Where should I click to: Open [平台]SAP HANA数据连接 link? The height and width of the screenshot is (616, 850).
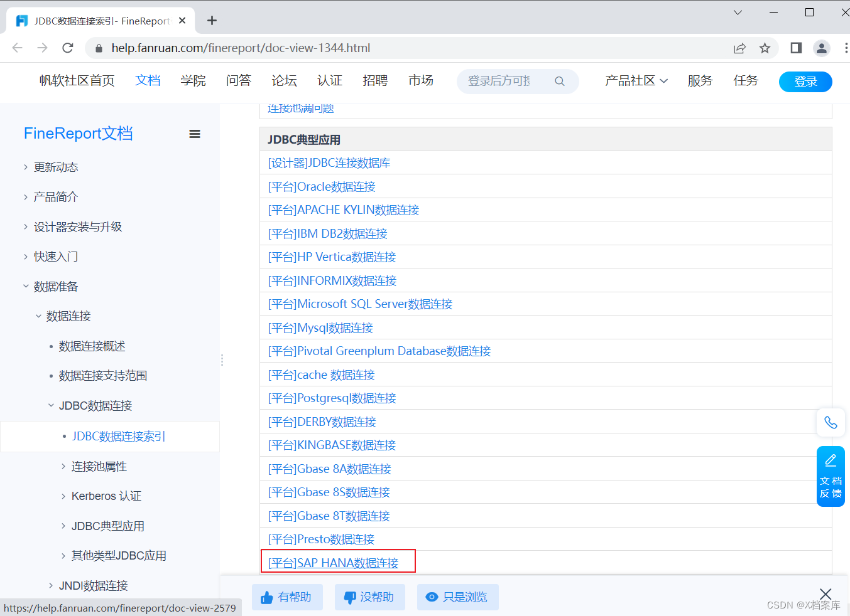click(x=333, y=563)
